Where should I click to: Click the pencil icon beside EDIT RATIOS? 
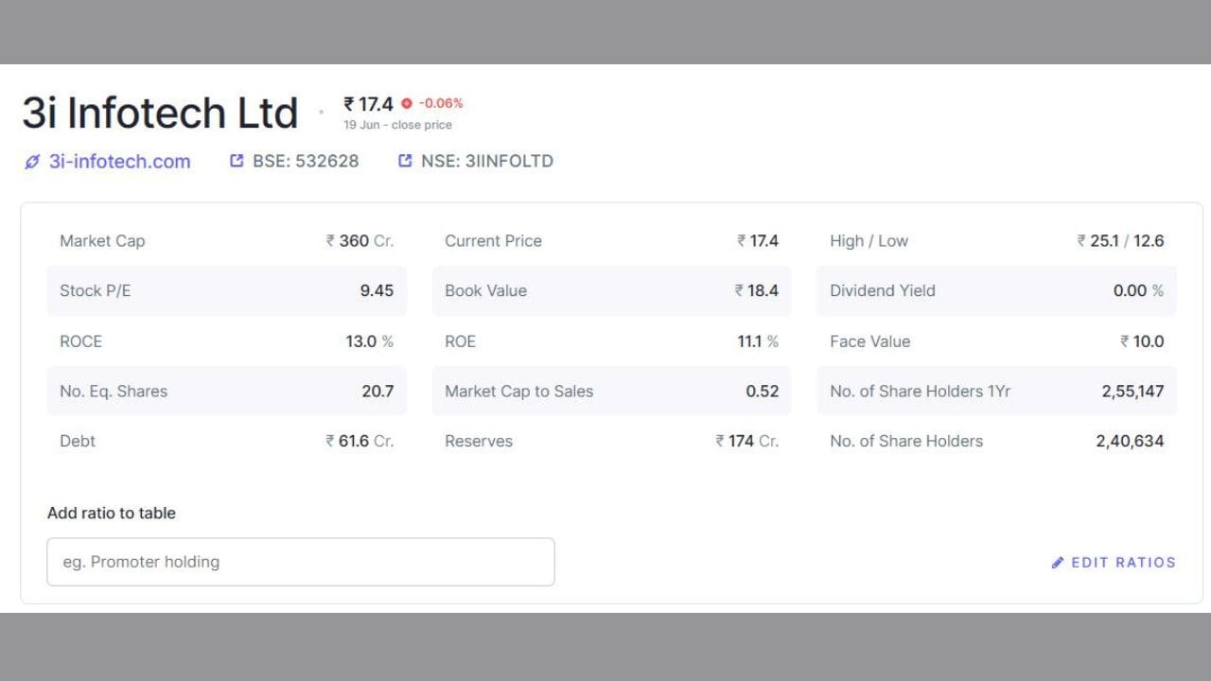(x=1058, y=563)
